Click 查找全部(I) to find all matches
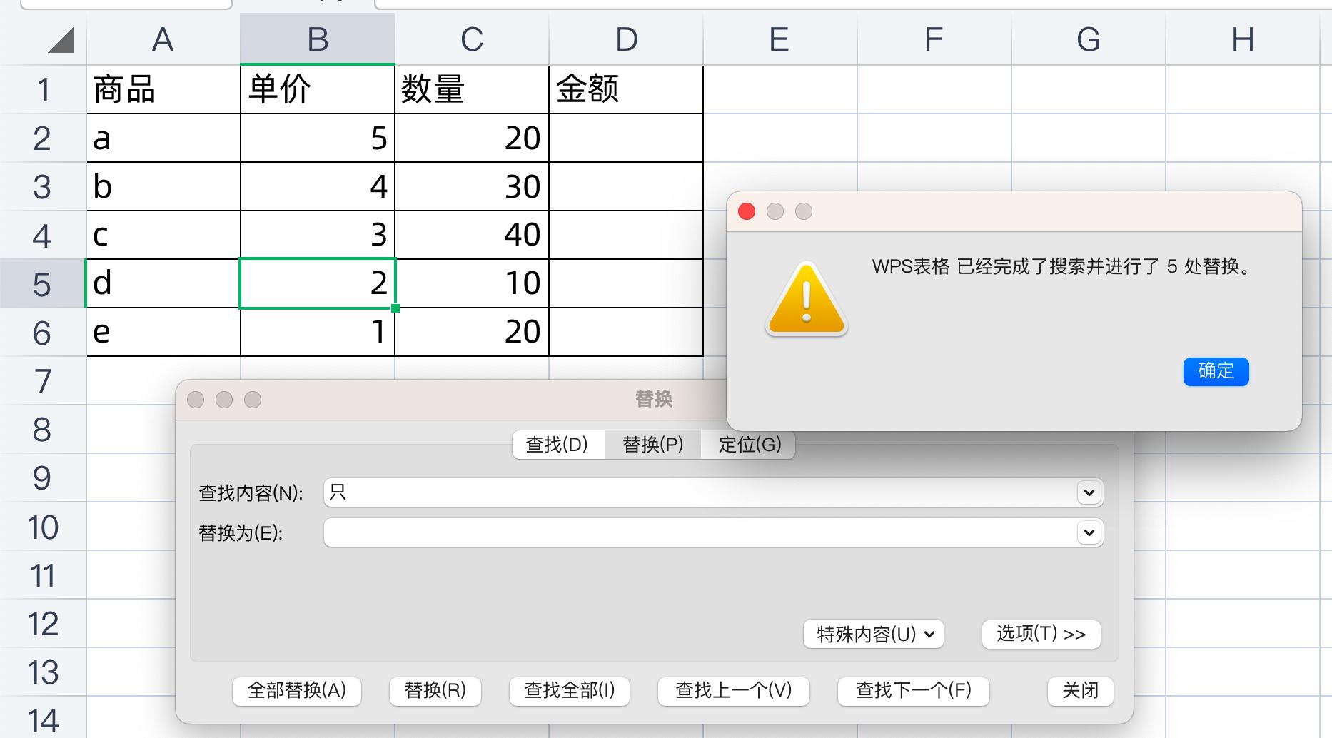Screen dimensions: 1332x738 click(569, 691)
